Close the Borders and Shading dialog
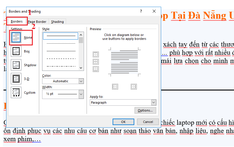This screenshot has width=234, height=147. pos(154,11)
